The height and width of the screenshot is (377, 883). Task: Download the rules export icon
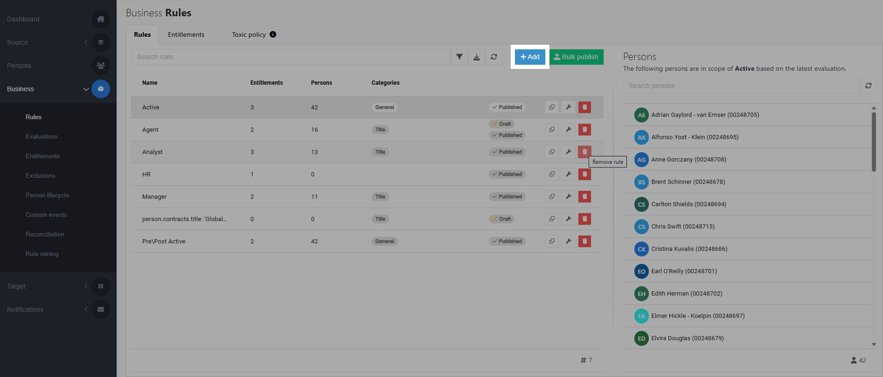click(x=477, y=57)
